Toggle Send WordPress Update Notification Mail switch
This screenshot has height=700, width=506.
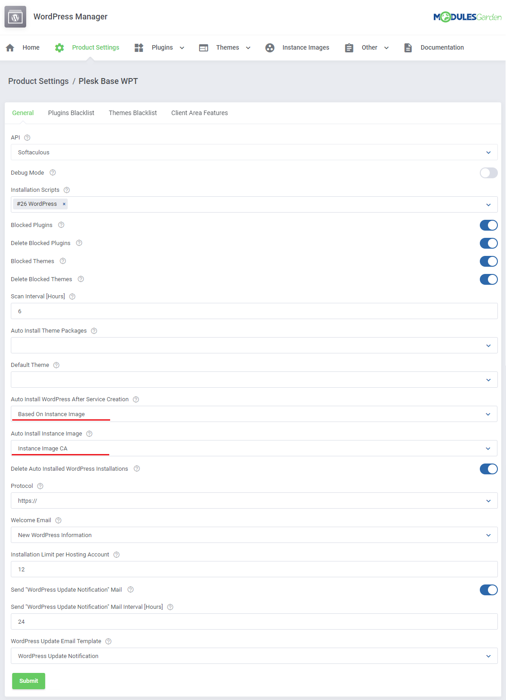pos(488,590)
